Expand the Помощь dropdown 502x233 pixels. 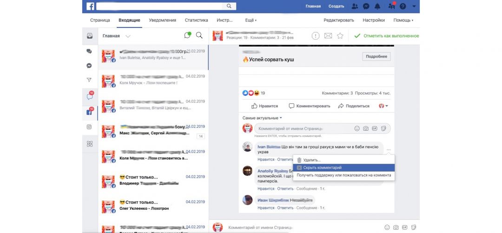tap(403, 20)
